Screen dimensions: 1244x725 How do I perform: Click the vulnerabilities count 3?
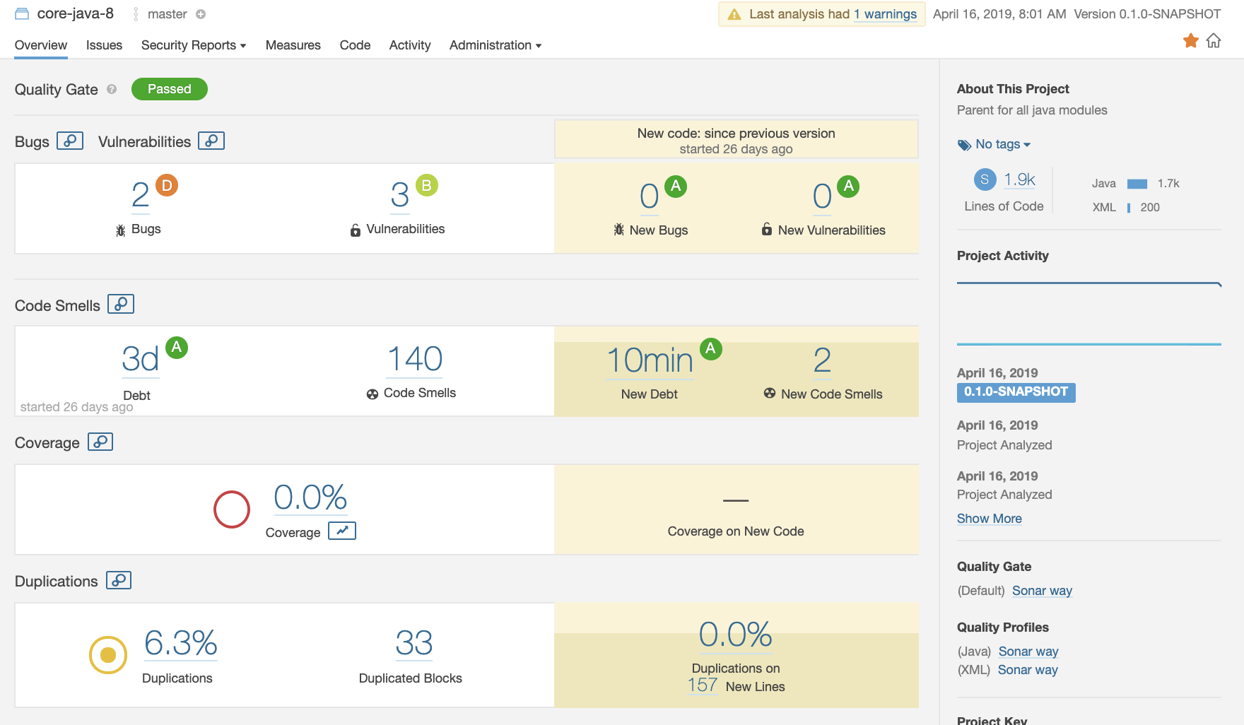coord(400,195)
